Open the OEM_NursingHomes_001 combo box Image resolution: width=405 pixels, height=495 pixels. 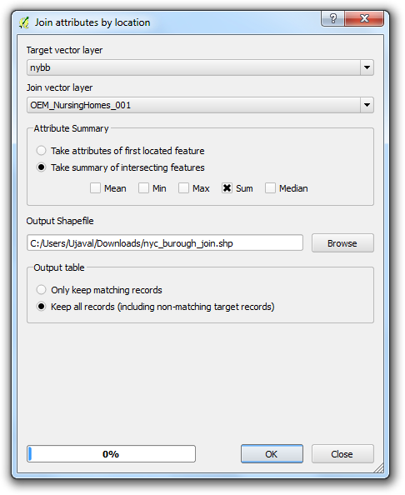pyautogui.click(x=200, y=105)
